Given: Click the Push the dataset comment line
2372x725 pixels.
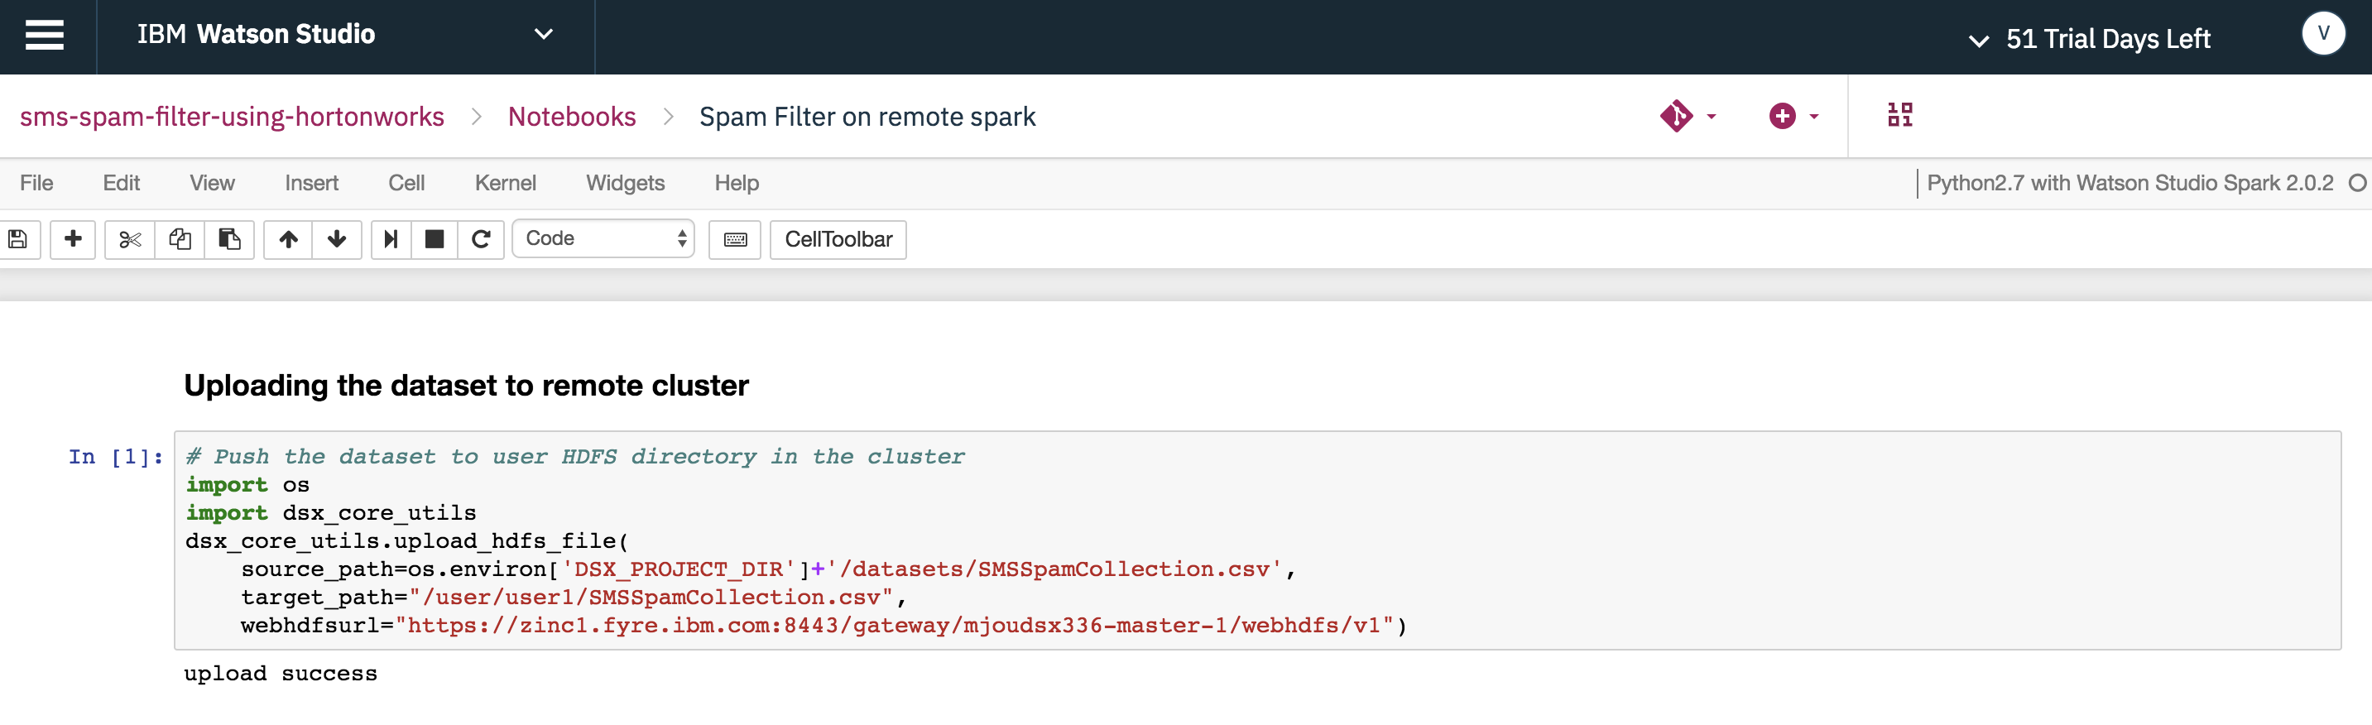Looking at the screenshot, I should [575, 457].
